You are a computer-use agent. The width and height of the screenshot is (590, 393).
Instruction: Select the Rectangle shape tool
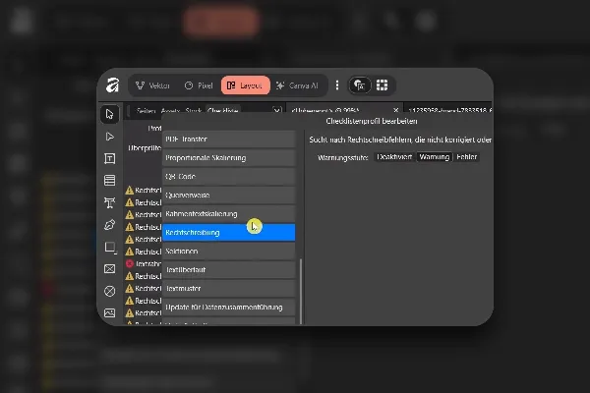(110, 247)
